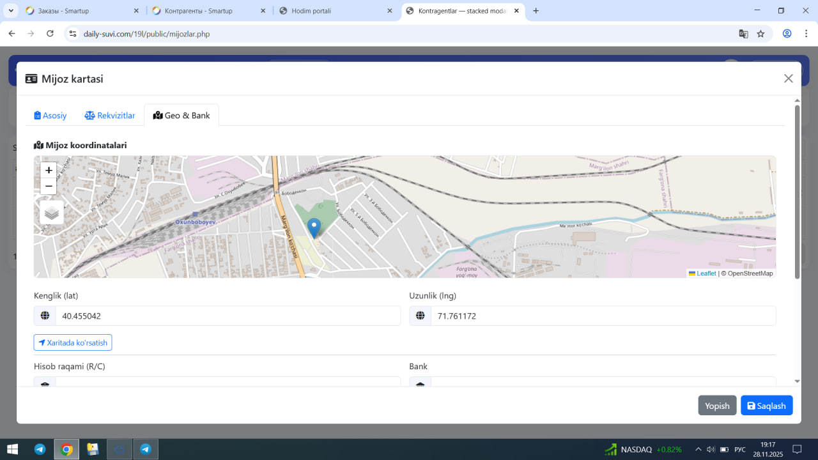Click the Yopish button

point(717,406)
